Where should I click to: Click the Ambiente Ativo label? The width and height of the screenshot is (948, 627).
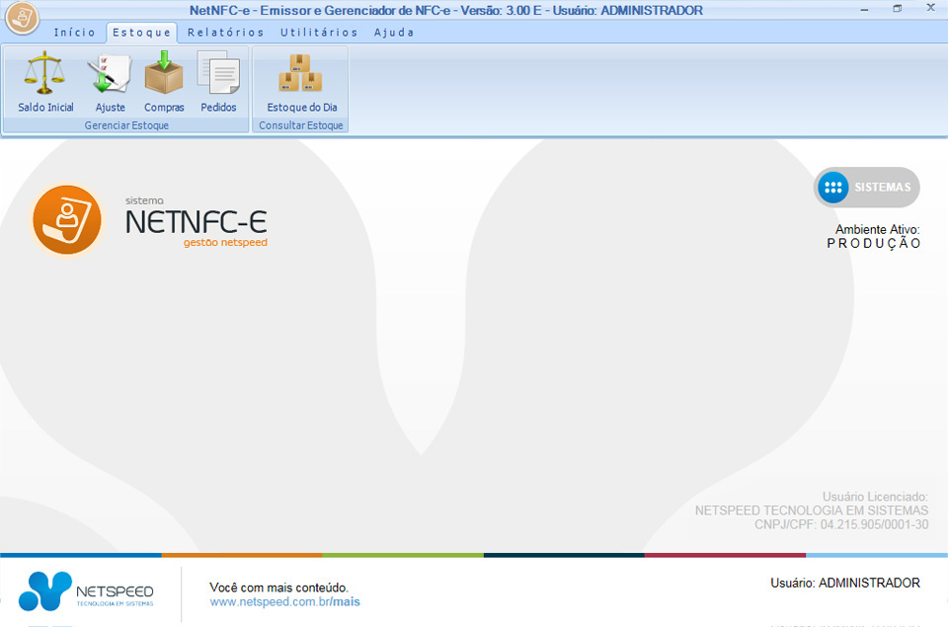pyautogui.click(x=877, y=230)
